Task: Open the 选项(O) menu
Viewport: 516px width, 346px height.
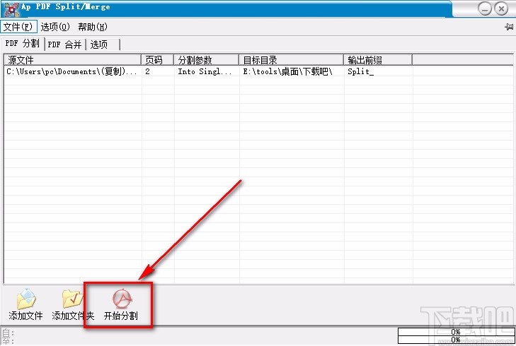Action: [55, 27]
